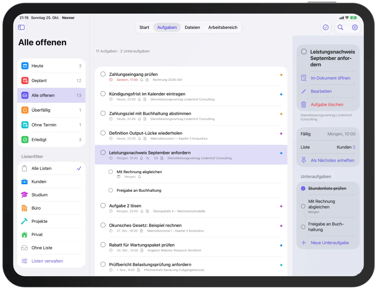
Task: Click the checkmark circle toolbar icon
Action: 326,28
